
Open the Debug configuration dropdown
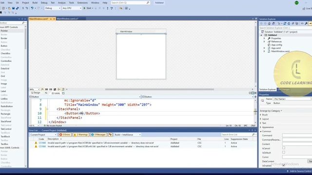pos(53,8)
